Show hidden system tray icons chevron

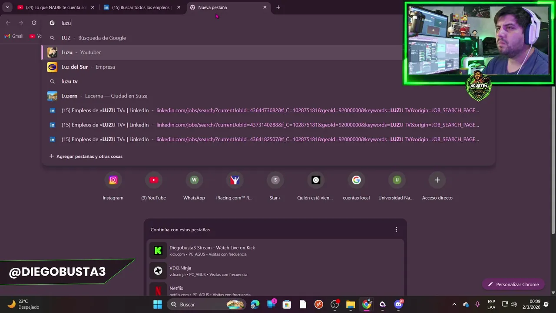(x=454, y=304)
